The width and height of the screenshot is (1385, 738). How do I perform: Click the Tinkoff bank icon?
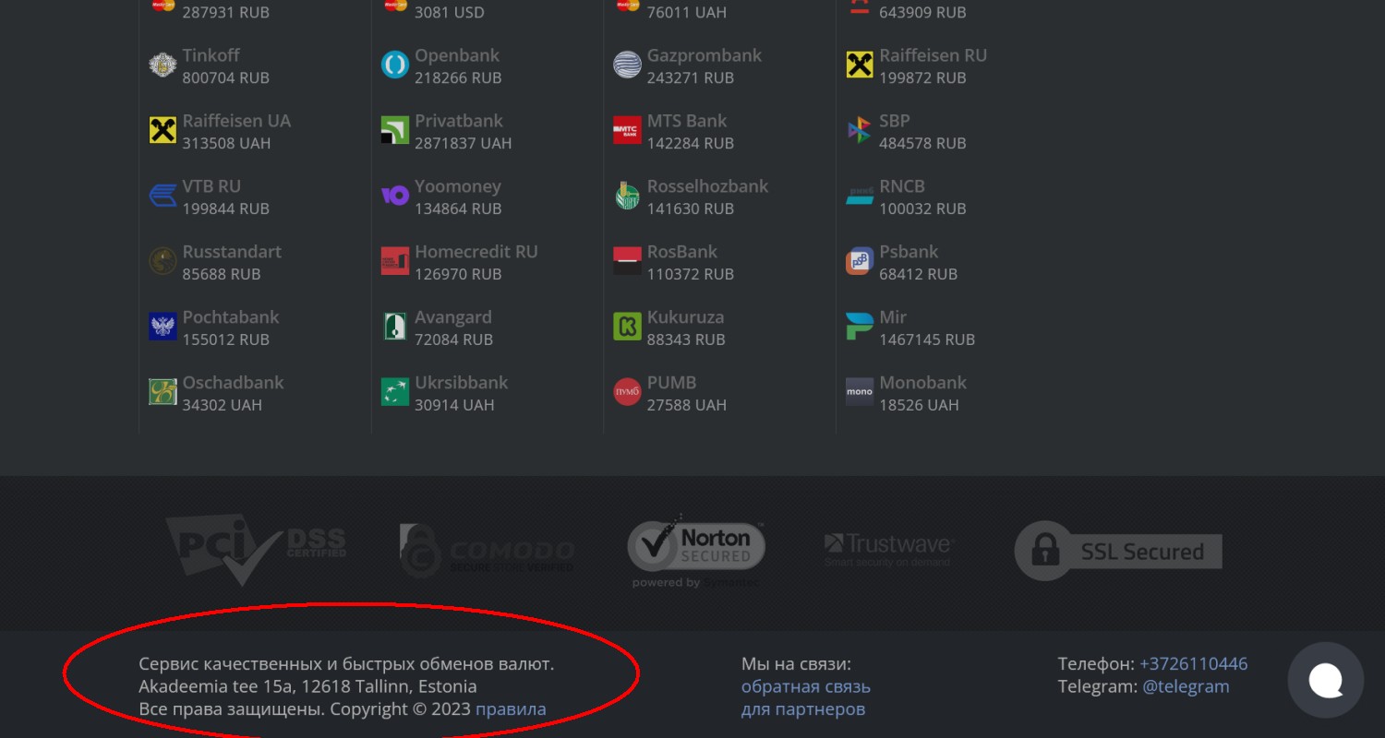pos(163,65)
